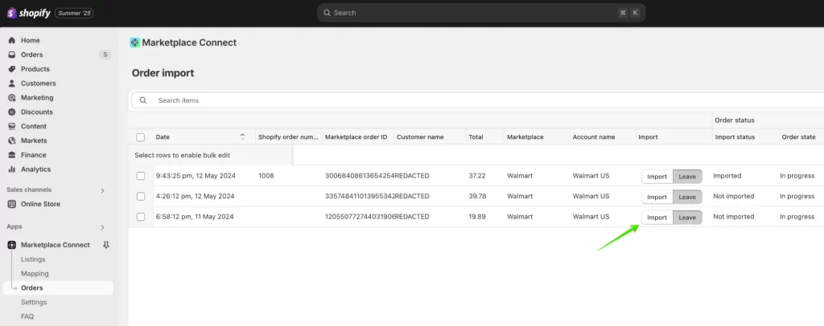Viewport: 824px width, 326px height.
Task: Click the Imported status cell
Action: pos(727,176)
